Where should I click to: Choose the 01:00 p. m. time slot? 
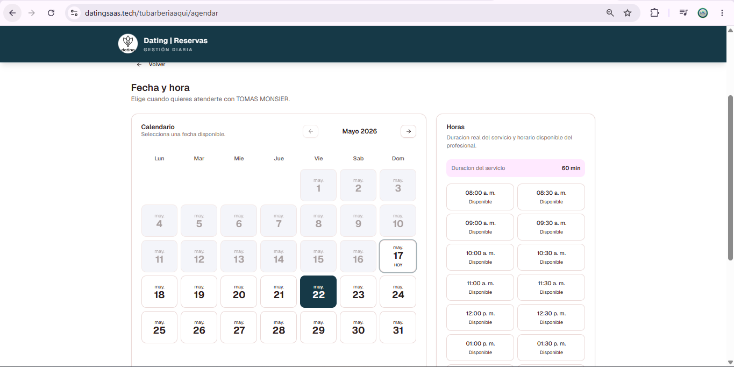point(480,348)
